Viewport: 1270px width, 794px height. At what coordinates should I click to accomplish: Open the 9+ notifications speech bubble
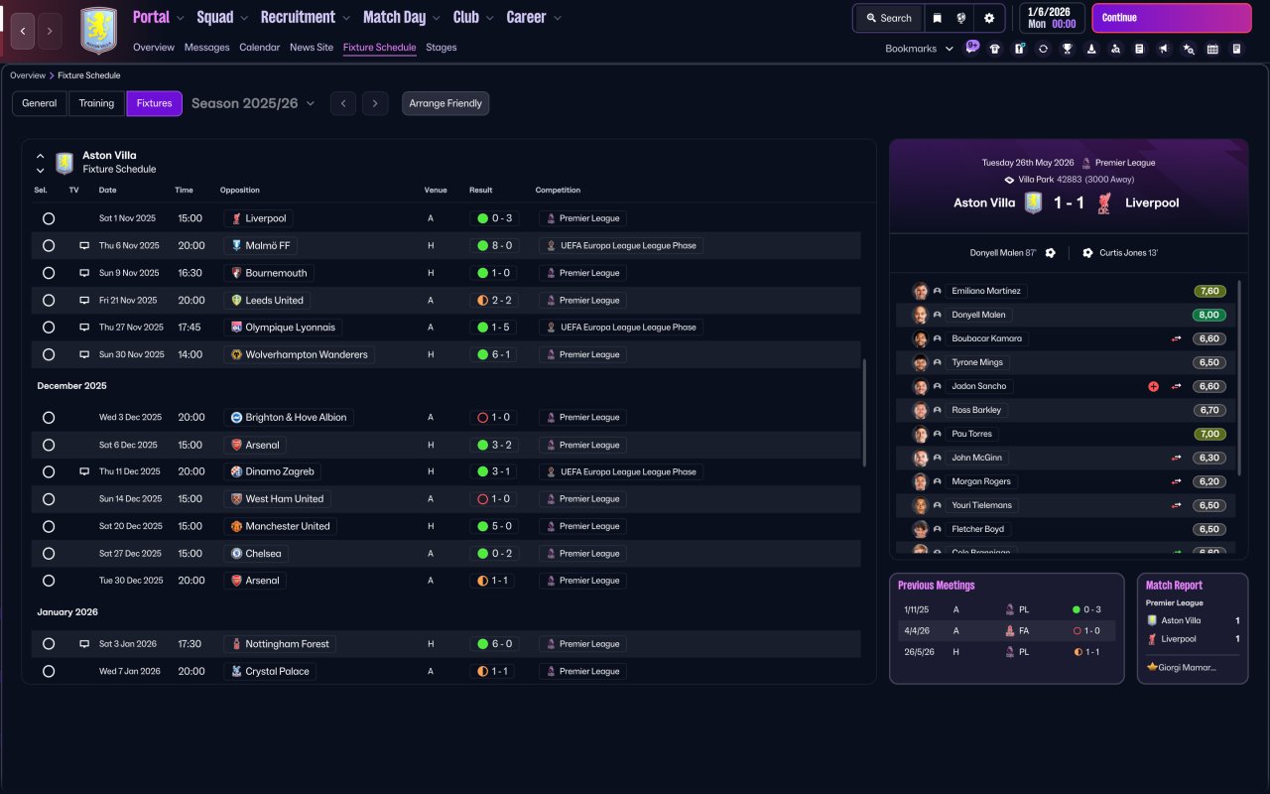click(972, 47)
